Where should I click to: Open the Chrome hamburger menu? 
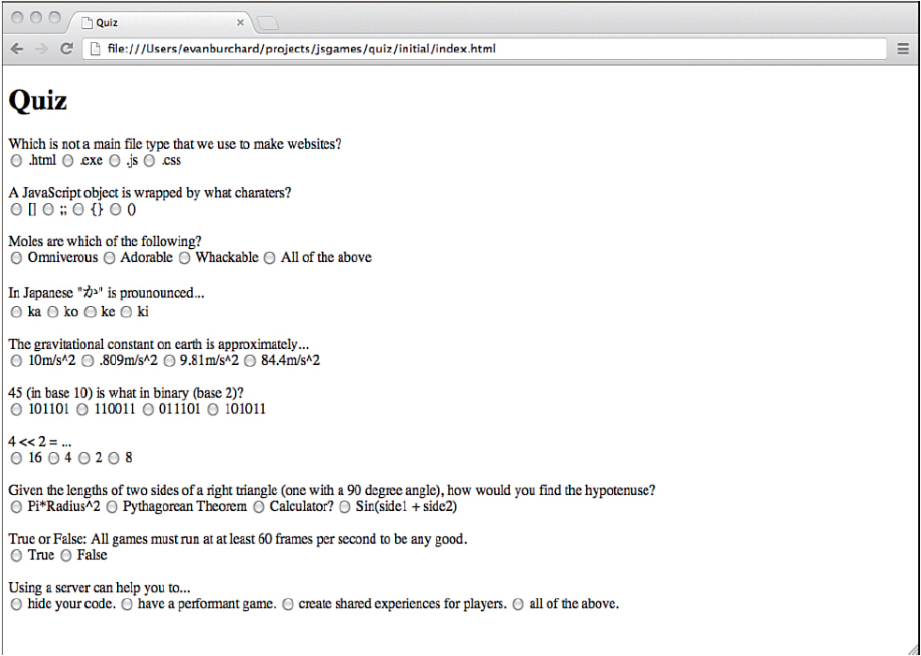click(903, 50)
